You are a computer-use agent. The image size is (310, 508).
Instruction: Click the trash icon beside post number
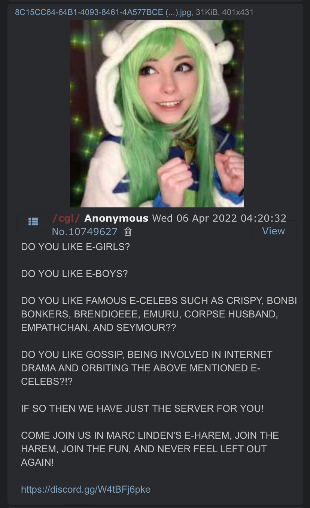(128, 232)
